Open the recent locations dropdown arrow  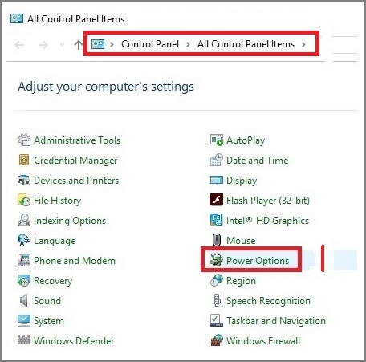tap(62, 44)
